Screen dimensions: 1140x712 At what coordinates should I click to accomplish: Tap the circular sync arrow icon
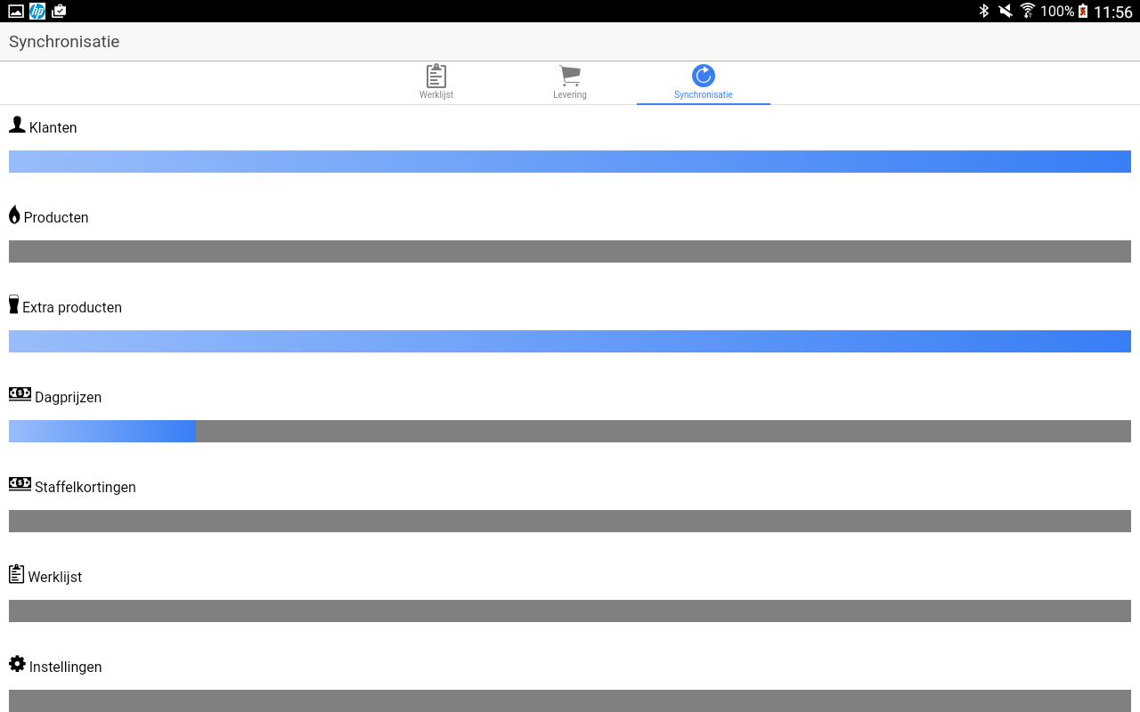coord(704,76)
